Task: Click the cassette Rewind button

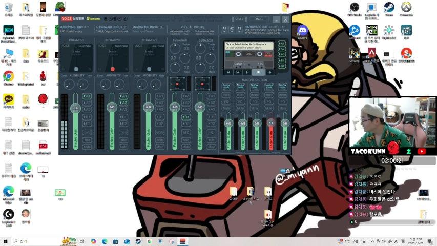Action: [228, 72]
